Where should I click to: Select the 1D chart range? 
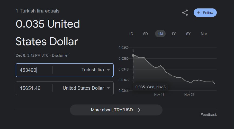click(131, 34)
